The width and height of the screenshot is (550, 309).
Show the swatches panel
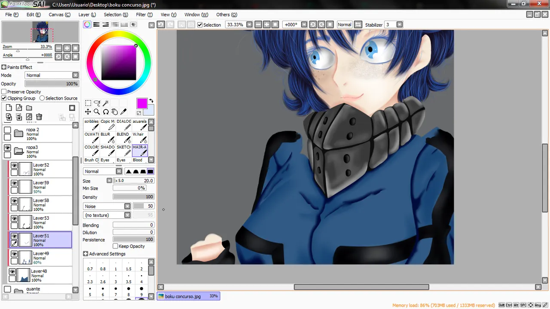pos(125,24)
